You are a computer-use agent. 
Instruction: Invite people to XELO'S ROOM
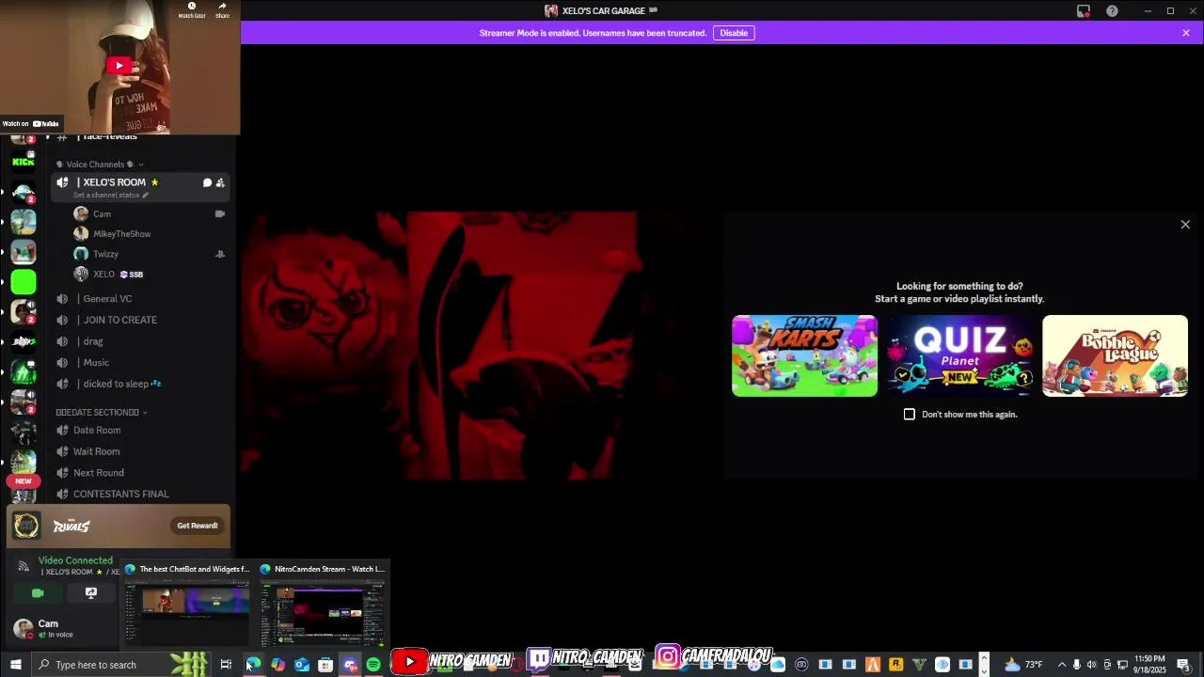(x=220, y=182)
